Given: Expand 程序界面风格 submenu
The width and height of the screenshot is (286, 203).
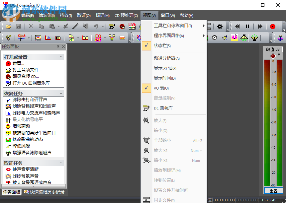Looking at the screenshot, I should pyautogui.click(x=174, y=36).
